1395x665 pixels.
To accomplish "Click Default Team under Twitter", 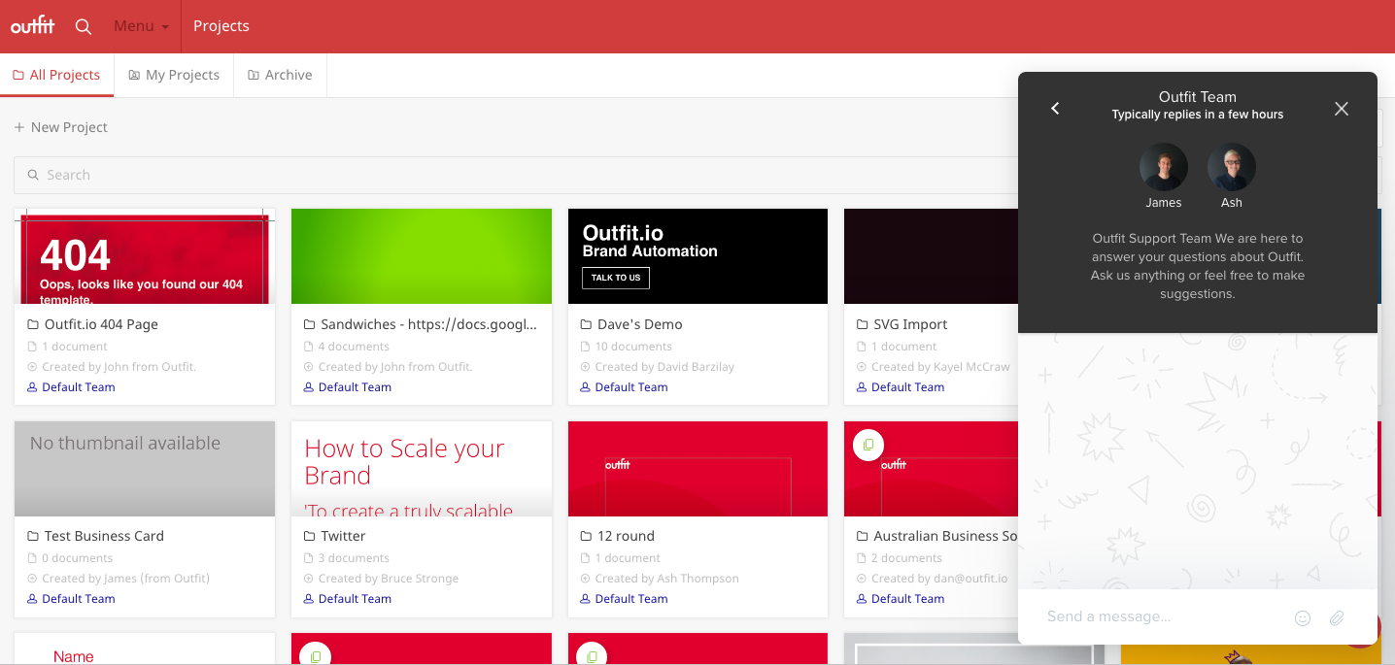I will tap(355, 599).
